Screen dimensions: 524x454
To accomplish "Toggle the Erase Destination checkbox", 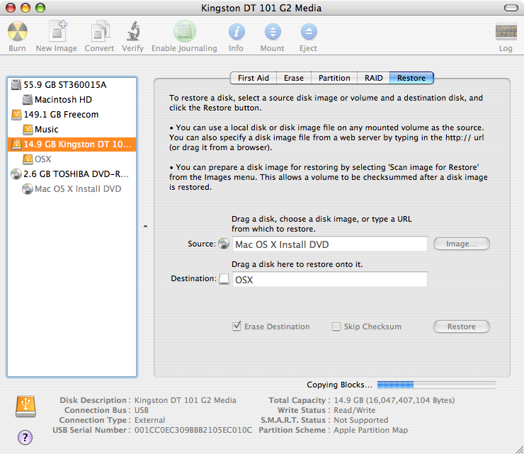I will pyautogui.click(x=237, y=326).
